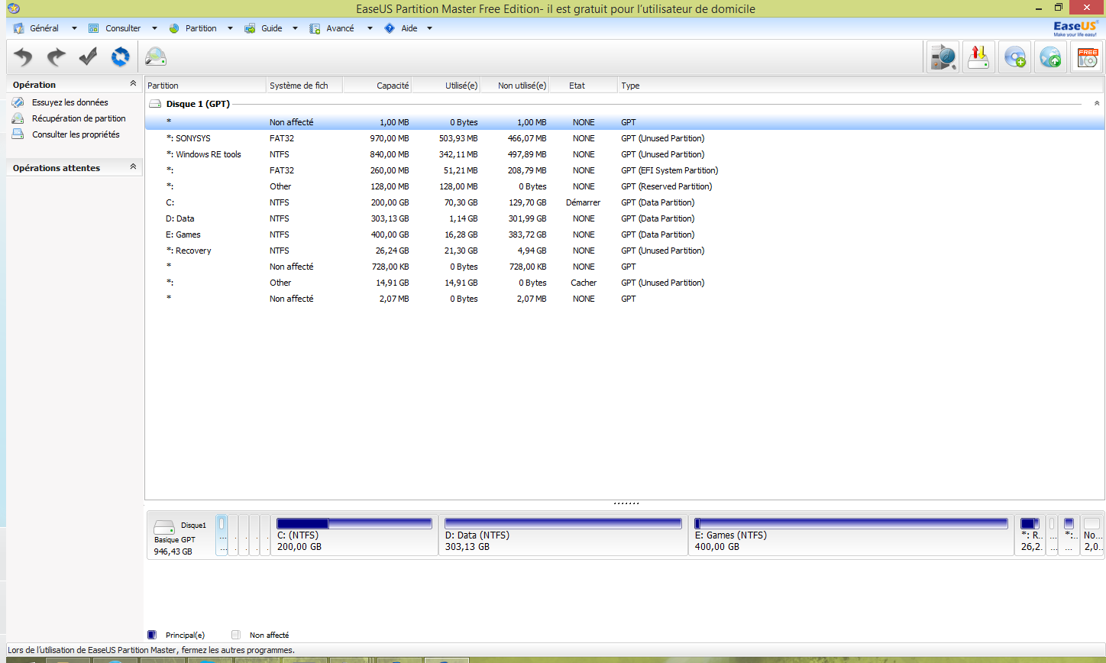Image resolution: width=1106 pixels, height=663 pixels.
Task: Select the "*: SONYSYS" partition row
Action: click(x=625, y=138)
